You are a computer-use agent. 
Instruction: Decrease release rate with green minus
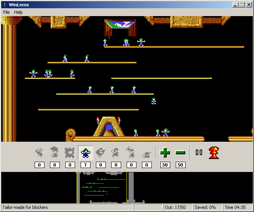180,152
